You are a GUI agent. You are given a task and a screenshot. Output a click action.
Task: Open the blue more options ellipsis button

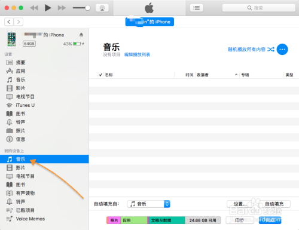click(282, 50)
